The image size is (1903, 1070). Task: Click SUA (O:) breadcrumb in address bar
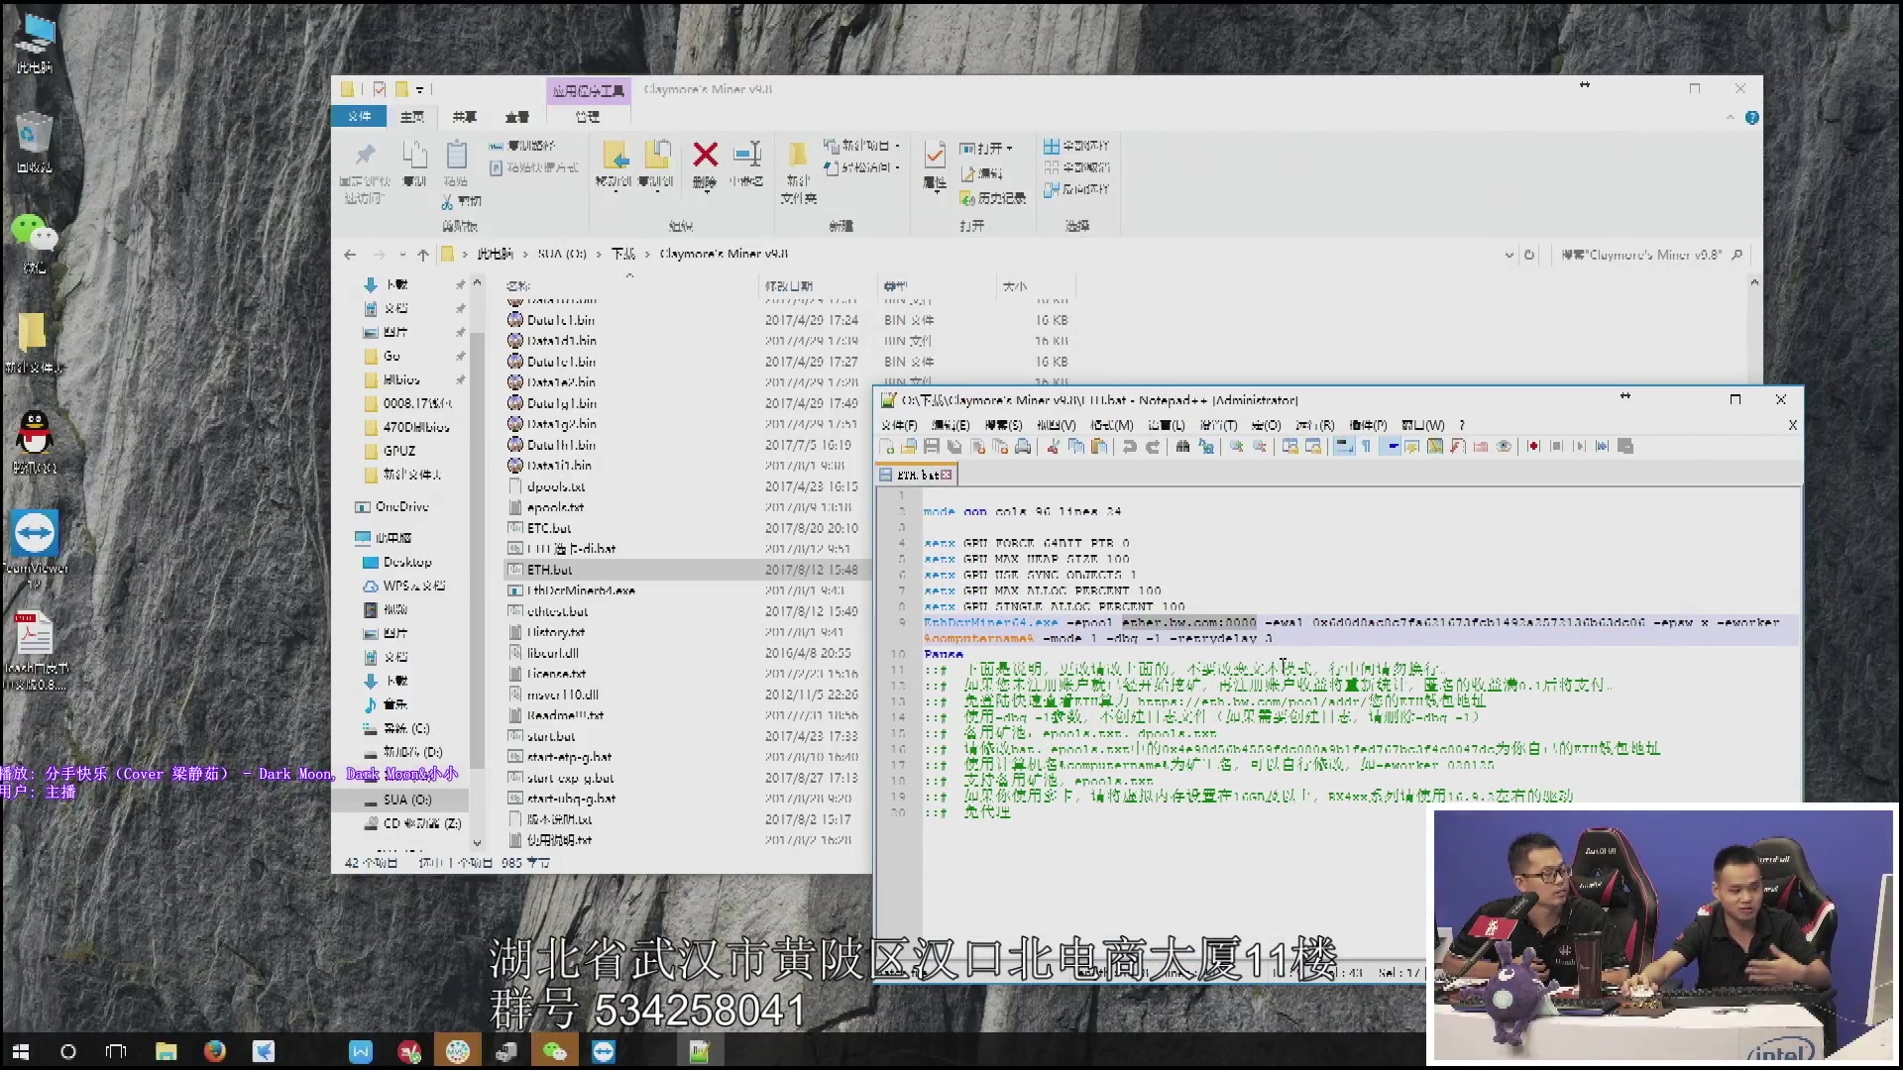click(x=562, y=255)
